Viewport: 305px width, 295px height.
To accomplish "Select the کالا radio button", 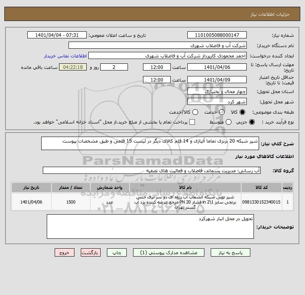I will (x=242, y=112).
